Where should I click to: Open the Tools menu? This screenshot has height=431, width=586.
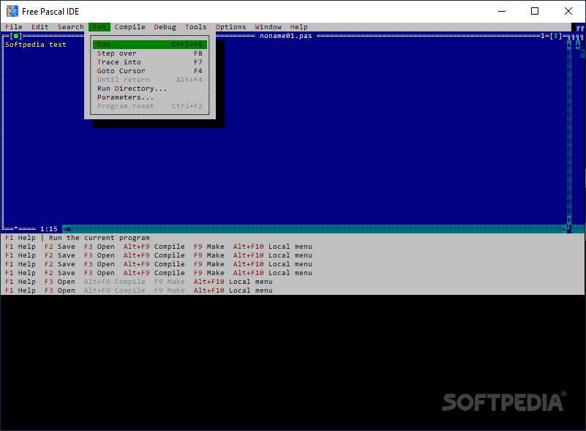coord(196,27)
